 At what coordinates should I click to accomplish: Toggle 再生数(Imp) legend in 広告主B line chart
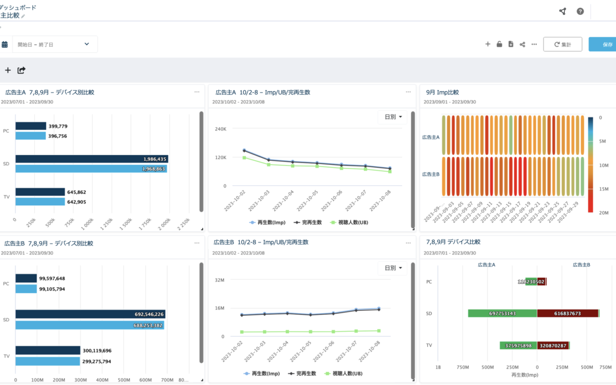[x=262, y=374]
